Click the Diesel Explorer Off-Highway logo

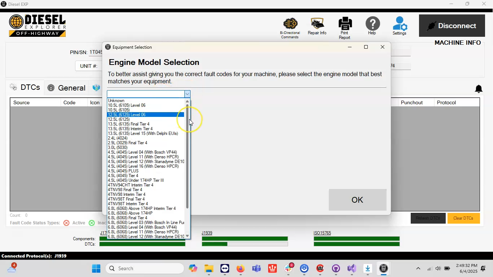tap(37, 25)
